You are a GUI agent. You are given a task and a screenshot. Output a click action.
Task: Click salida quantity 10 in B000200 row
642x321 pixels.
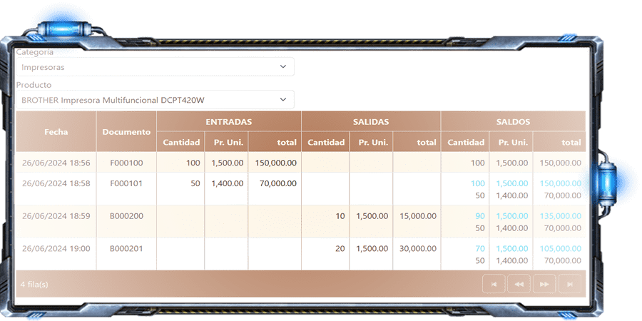tap(340, 215)
